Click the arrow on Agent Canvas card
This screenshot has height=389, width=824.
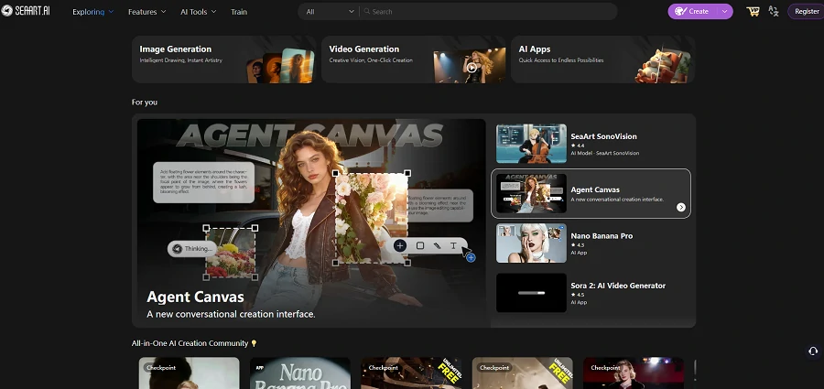click(x=681, y=207)
